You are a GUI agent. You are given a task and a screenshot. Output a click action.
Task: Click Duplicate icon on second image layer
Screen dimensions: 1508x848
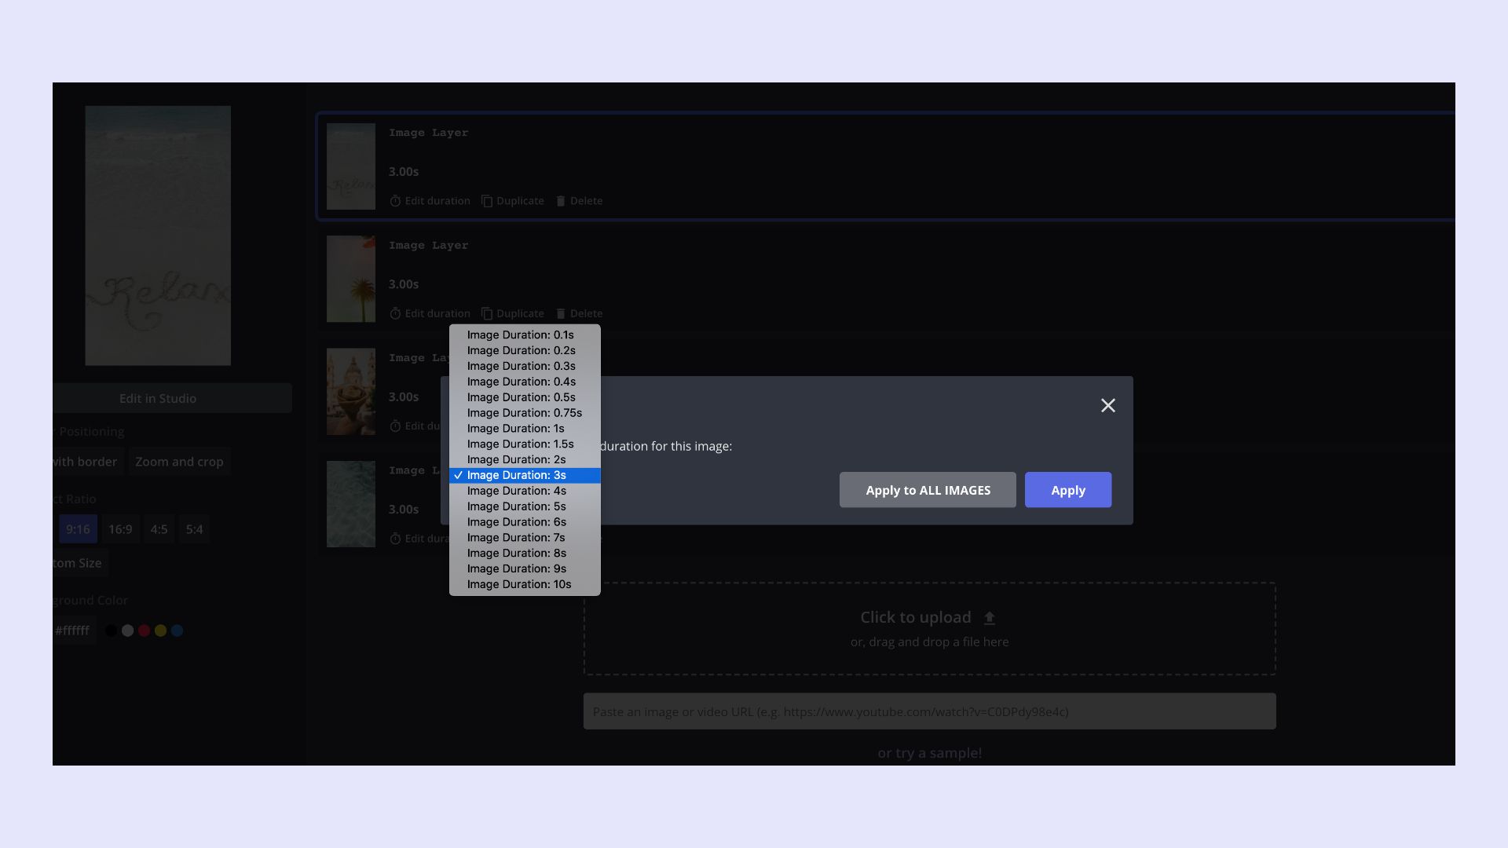coord(487,313)
